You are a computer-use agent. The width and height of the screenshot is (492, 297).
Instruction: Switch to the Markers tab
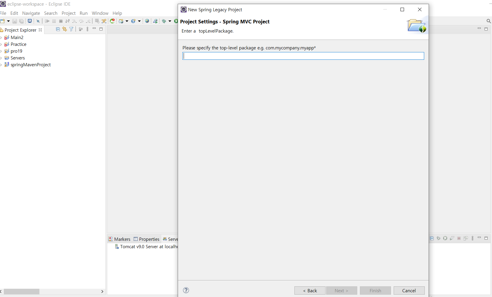(119, 239)
